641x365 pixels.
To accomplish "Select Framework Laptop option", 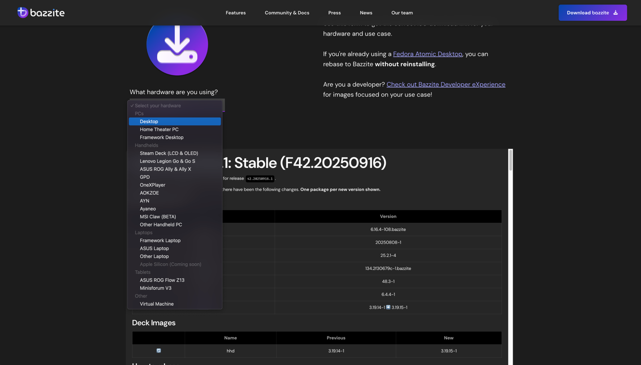I will pyautogui.click(x=175, y=241).
